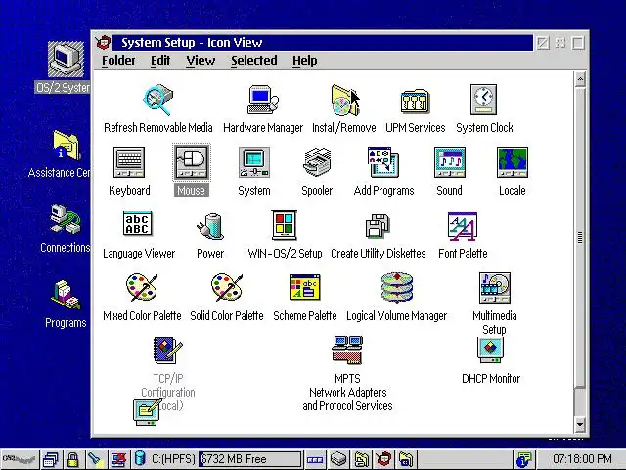Select the Locale world map icon
This screenshot has height=470, width=626.
[513, 163]
